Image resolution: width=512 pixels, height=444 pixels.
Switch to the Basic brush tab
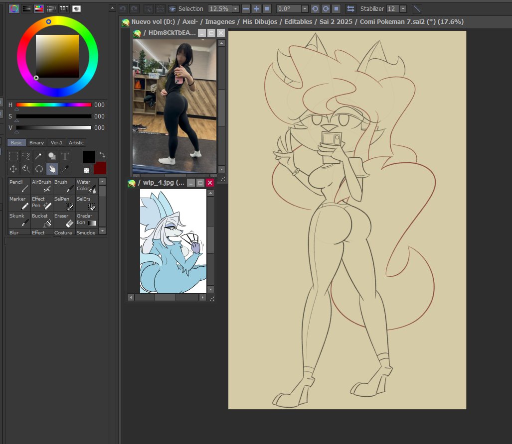click(16, 142)
